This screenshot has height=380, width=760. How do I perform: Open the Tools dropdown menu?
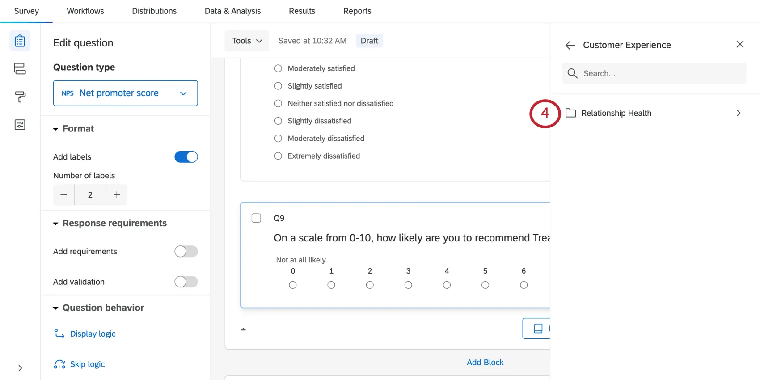[x=247, y=41]
